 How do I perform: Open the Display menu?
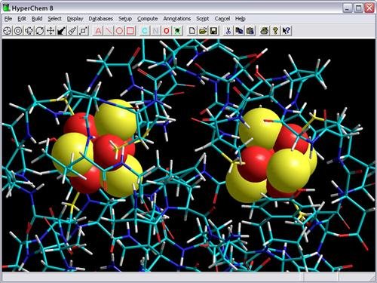click(x=75, y=19)
